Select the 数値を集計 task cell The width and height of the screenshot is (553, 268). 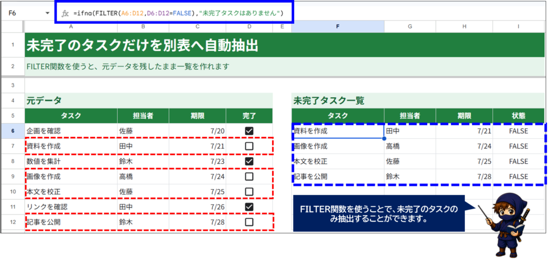tap(71, 161)
